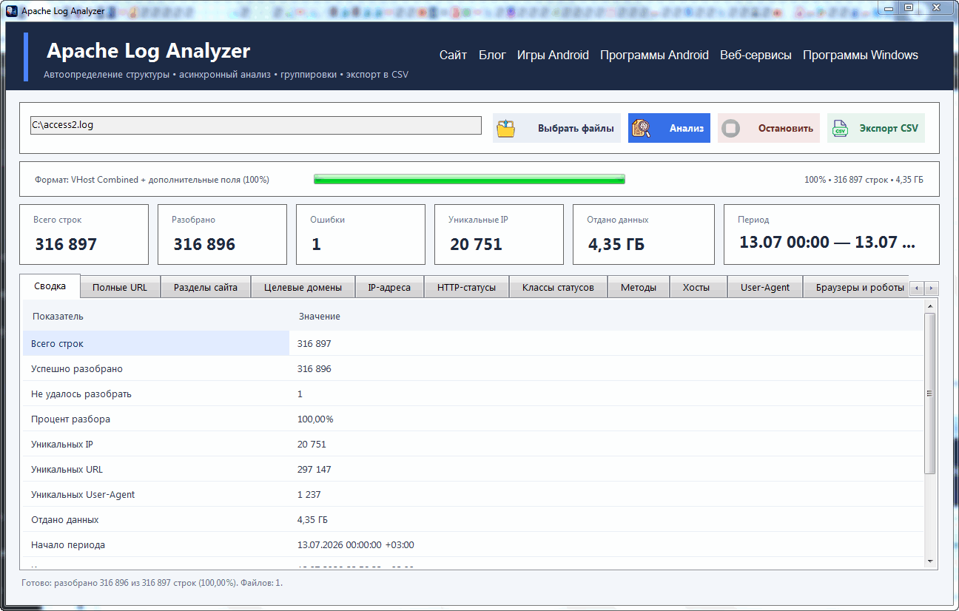Click the Период card with date range
The image size is (959, 611).
tap(832, 234)
